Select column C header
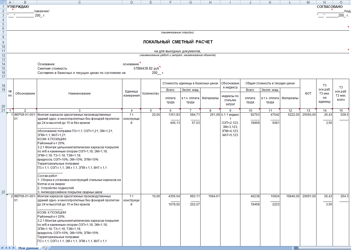Image resolution: width=351 pixels, height=250 pixels. (79, 2)
